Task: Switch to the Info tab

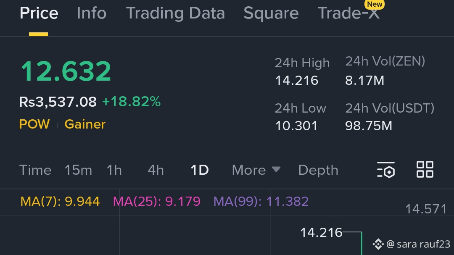Action: [x=92, y=13]
